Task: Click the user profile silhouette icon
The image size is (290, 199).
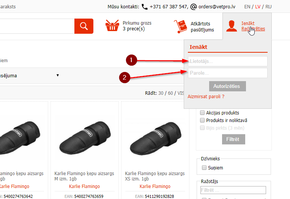Action: tap(231, 26)
